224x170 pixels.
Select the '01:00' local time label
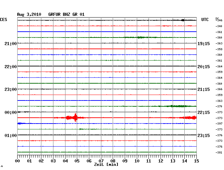click(x=11, y=135)
